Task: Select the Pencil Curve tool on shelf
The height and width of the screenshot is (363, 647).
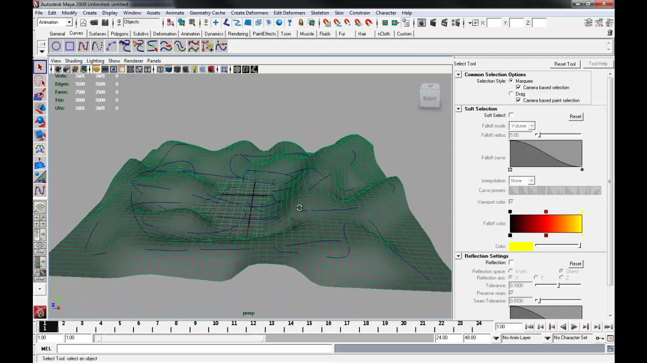Action: pyautogui.click(x=97, y=46)
